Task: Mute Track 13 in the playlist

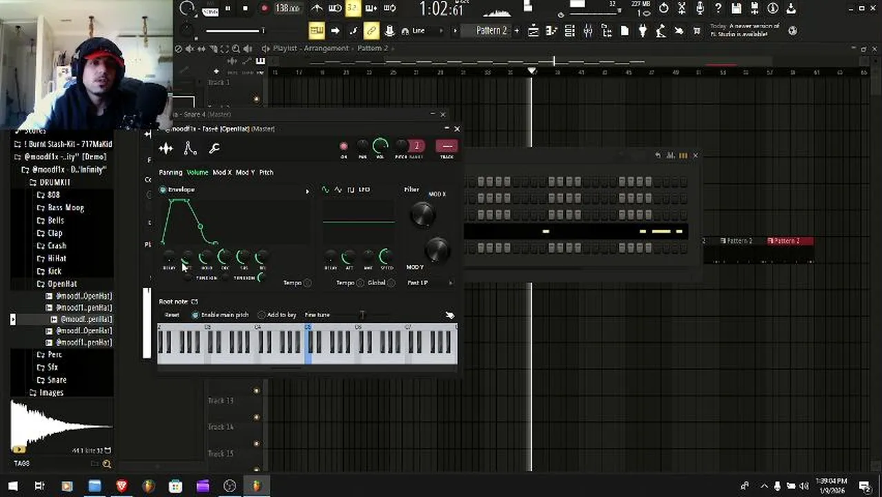Action: (256, 391)
